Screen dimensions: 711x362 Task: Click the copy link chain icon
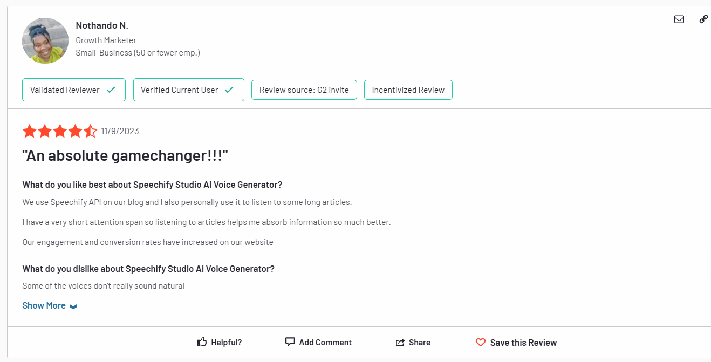703,19
